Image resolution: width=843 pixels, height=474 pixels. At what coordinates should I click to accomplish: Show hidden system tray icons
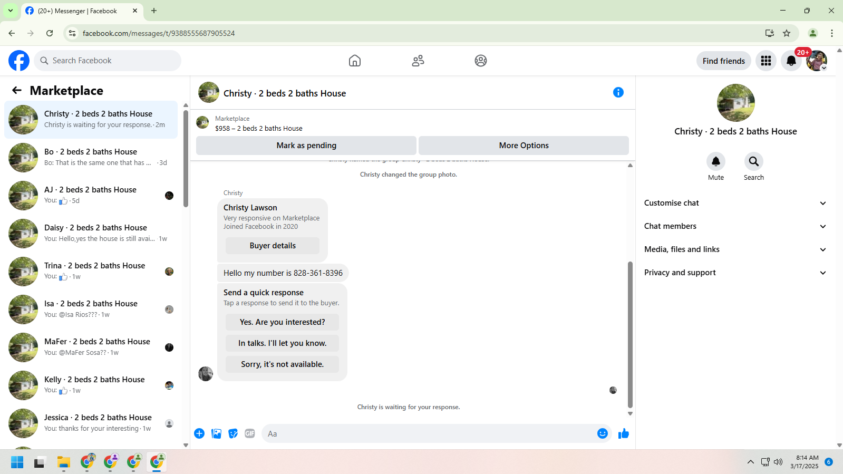[750, 462]
